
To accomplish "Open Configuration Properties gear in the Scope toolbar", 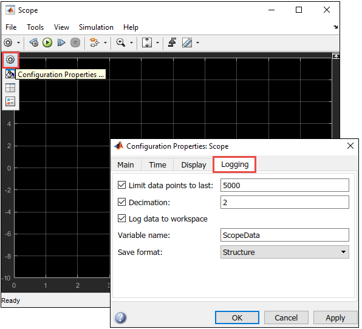I will point(8,42).
